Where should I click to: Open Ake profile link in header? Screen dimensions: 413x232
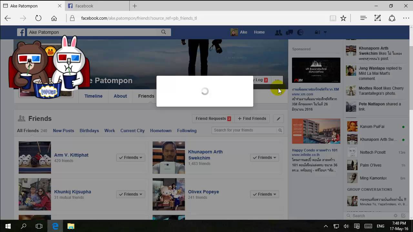[x=239, y=32]
